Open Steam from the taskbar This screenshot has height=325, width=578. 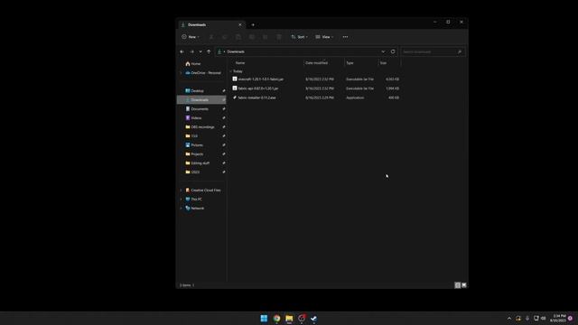click(x=313, y=319)
